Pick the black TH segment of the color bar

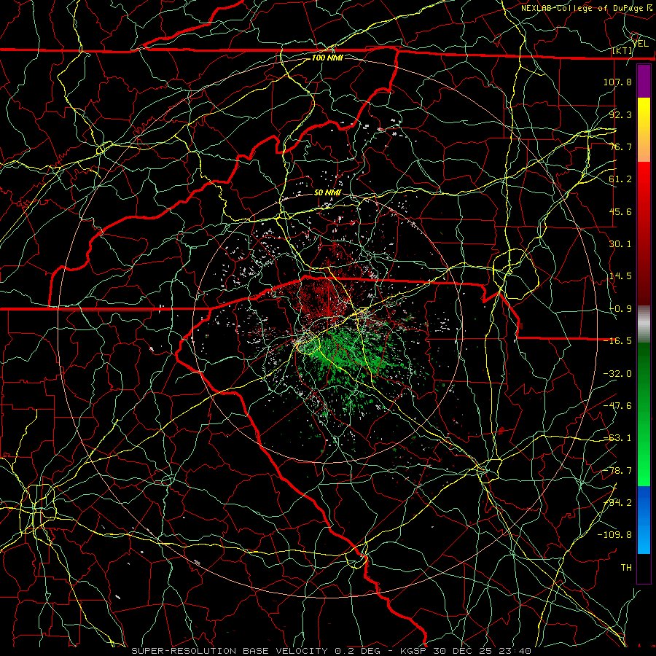pyautogui.click(x=644, y=568)
